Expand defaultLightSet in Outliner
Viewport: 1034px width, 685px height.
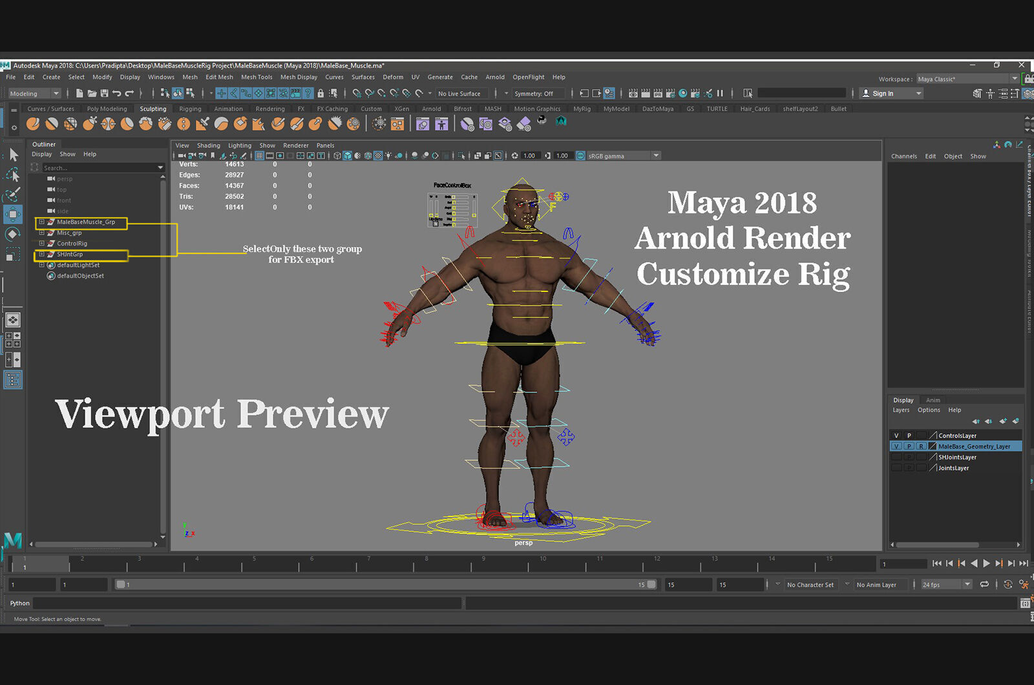coord(41,265)
